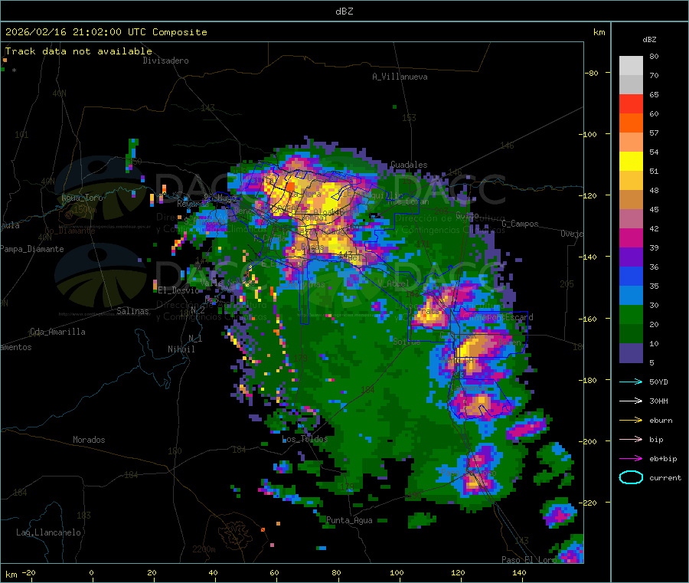This screenshot has height=583, width=689.
Task: Click the 'Punta_Agua' place label
Action: click(349, 520)
